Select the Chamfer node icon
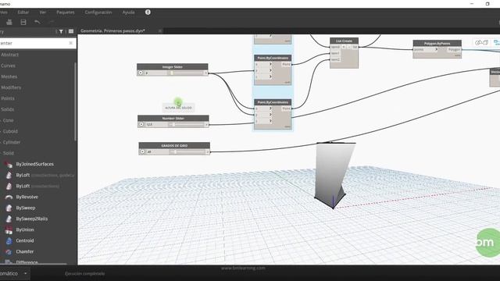 (x=9, y=251)
